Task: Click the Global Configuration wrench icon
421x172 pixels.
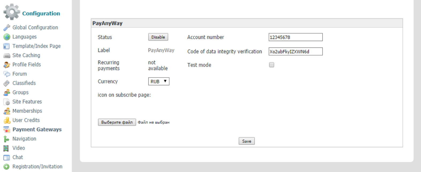Action: pos(7,28)
